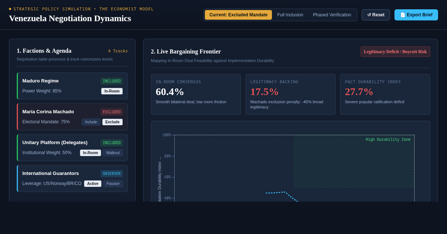Set Maduro Regime to In-Room

pyautogui.click(x=112, y=91)
